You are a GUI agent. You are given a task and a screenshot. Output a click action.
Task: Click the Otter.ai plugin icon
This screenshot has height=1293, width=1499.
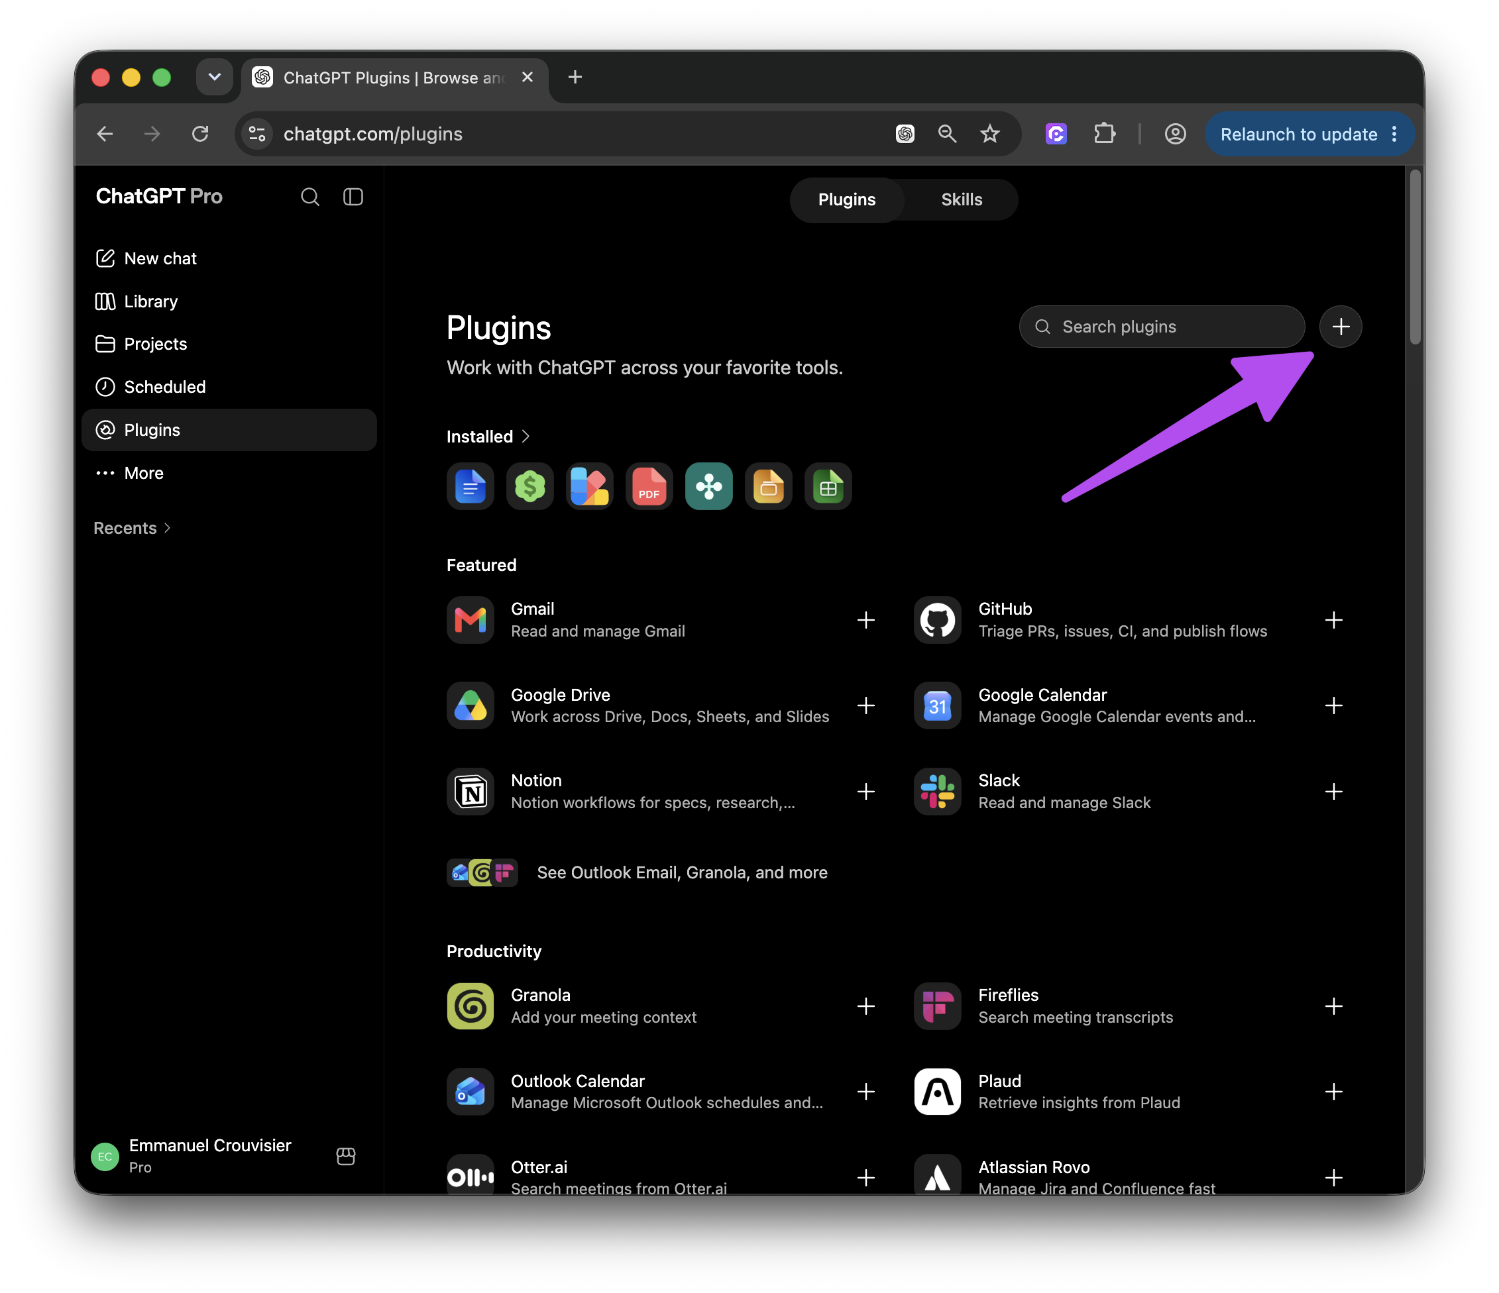click(471, 1174)
